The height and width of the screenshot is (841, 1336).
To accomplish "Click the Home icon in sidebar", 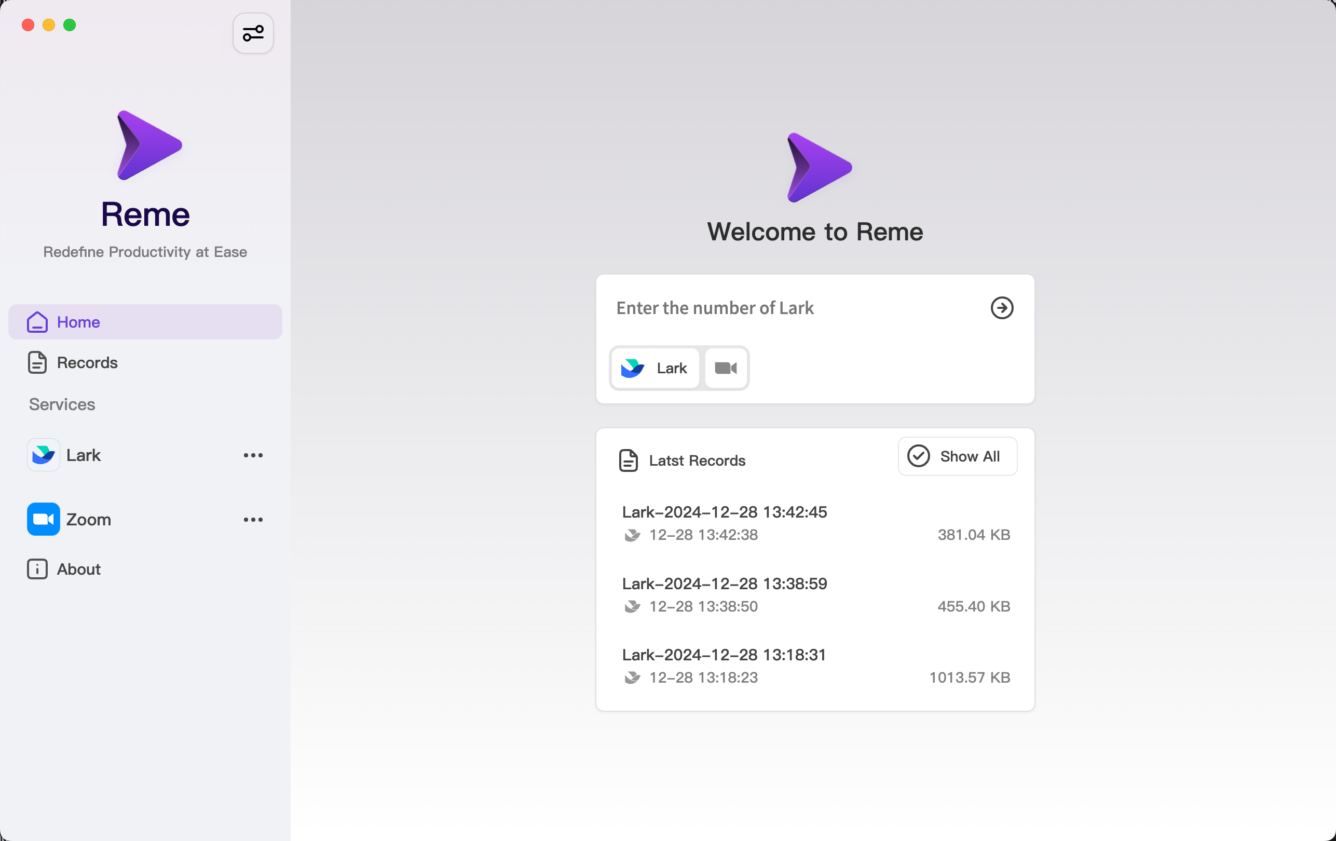I will (x=37, y=322).
